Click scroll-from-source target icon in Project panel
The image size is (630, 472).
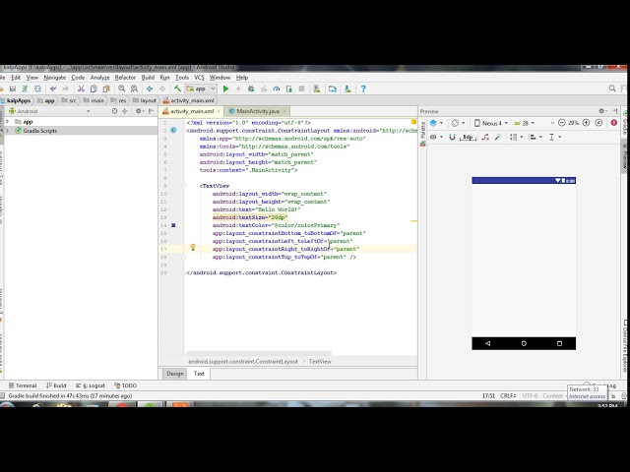coord(115,111)
